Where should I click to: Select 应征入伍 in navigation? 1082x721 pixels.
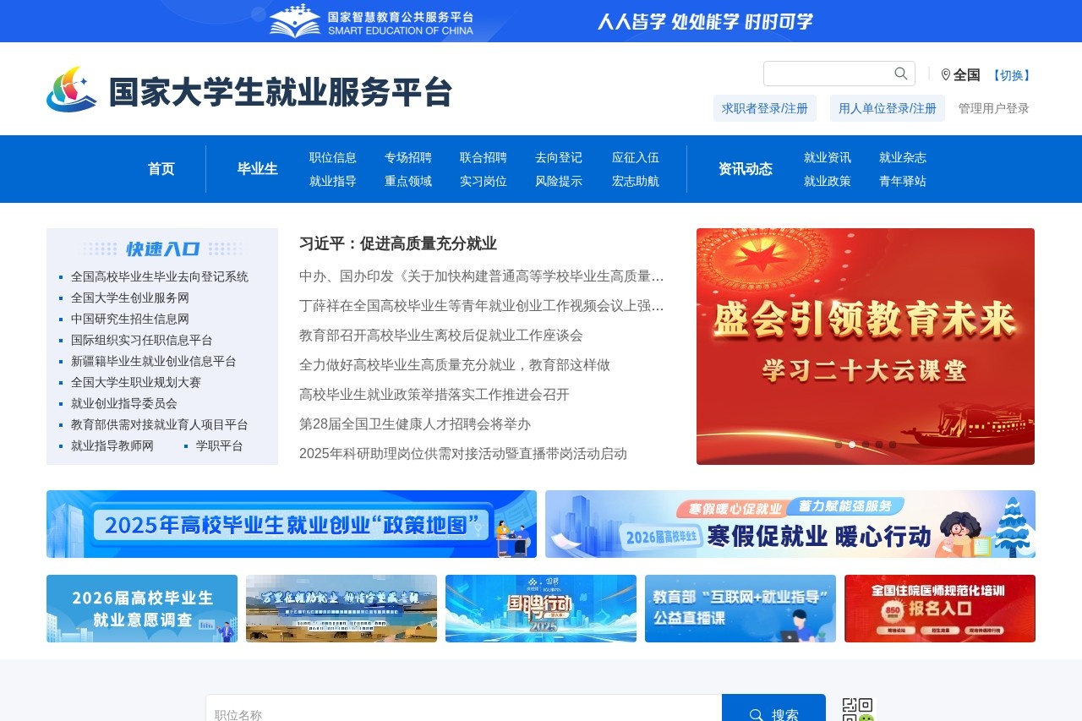[x=636, y=157]
